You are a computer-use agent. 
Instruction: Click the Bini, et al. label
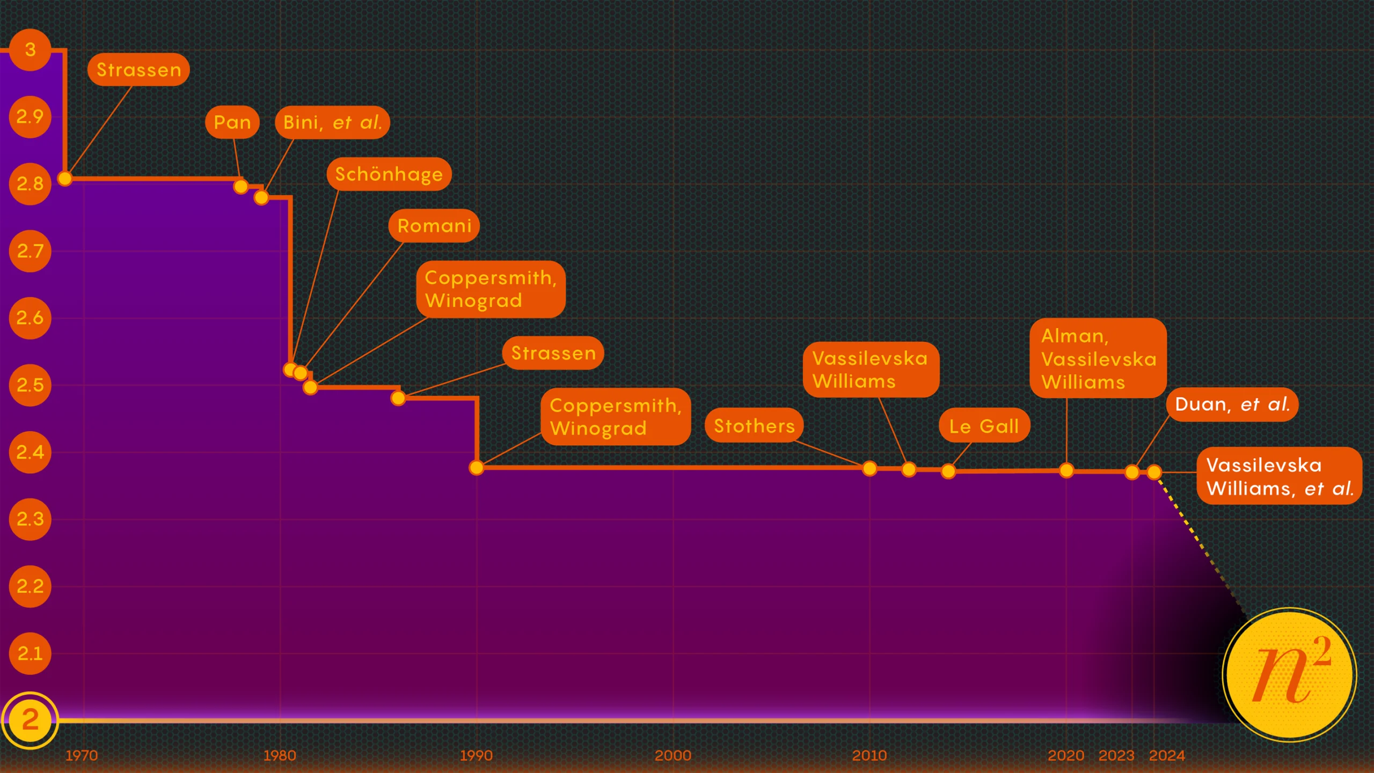point(332,122)
